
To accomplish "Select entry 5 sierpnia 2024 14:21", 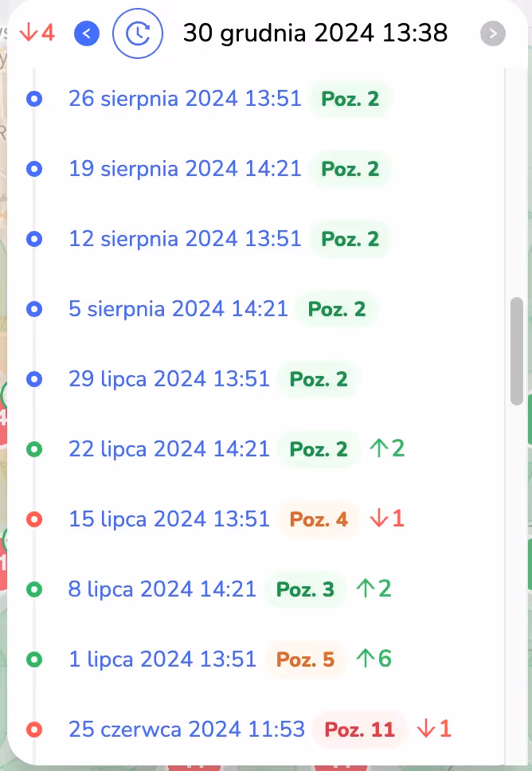I will pos(178,309).
